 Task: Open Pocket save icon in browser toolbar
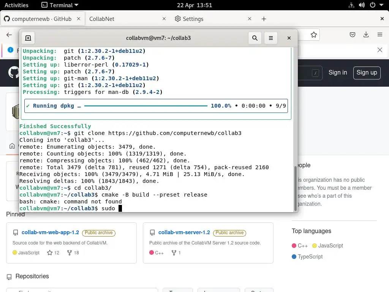click(x=352, y=35)
